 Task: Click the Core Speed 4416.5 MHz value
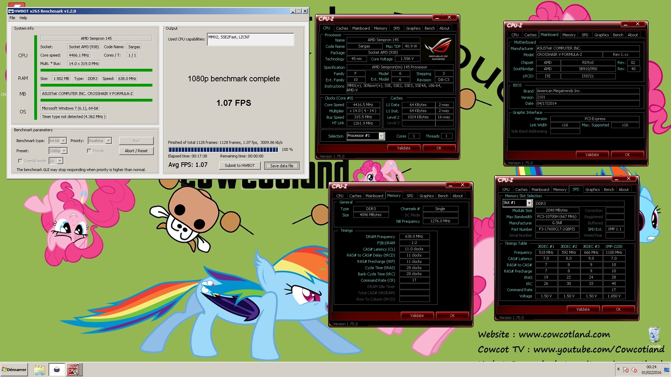pos(363,105)
